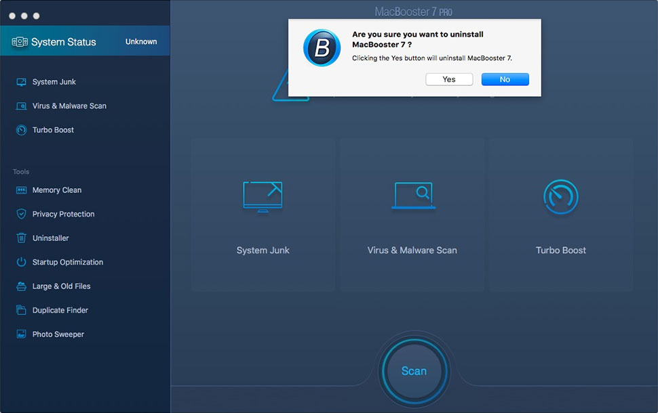The height and width of the screenshot is (413, 658).
Task: Confirm uninstall by clicking Yes
Action: coord(448,79)
